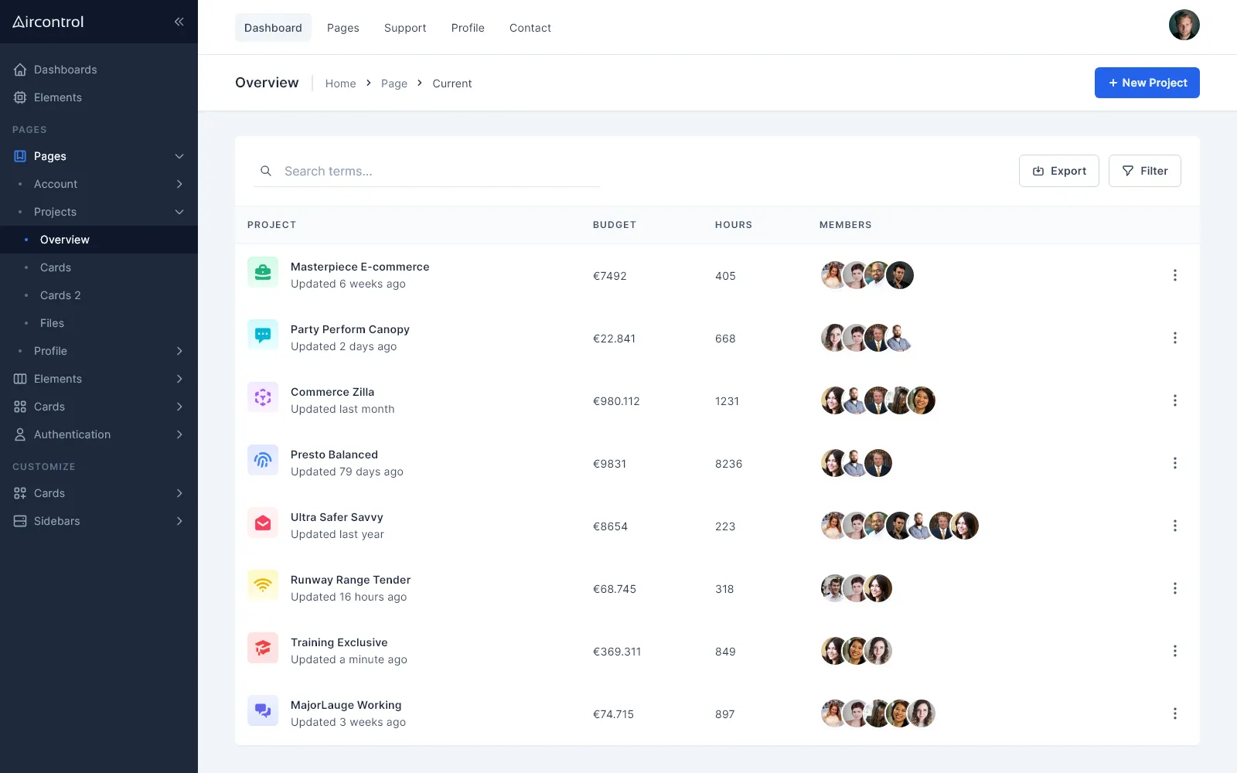This screenshot has width=1237, height=773.
Task: Open the three-dot menu for Masterpiece E-commerce
Action: pyautogui.click(x=1175, y=275)
